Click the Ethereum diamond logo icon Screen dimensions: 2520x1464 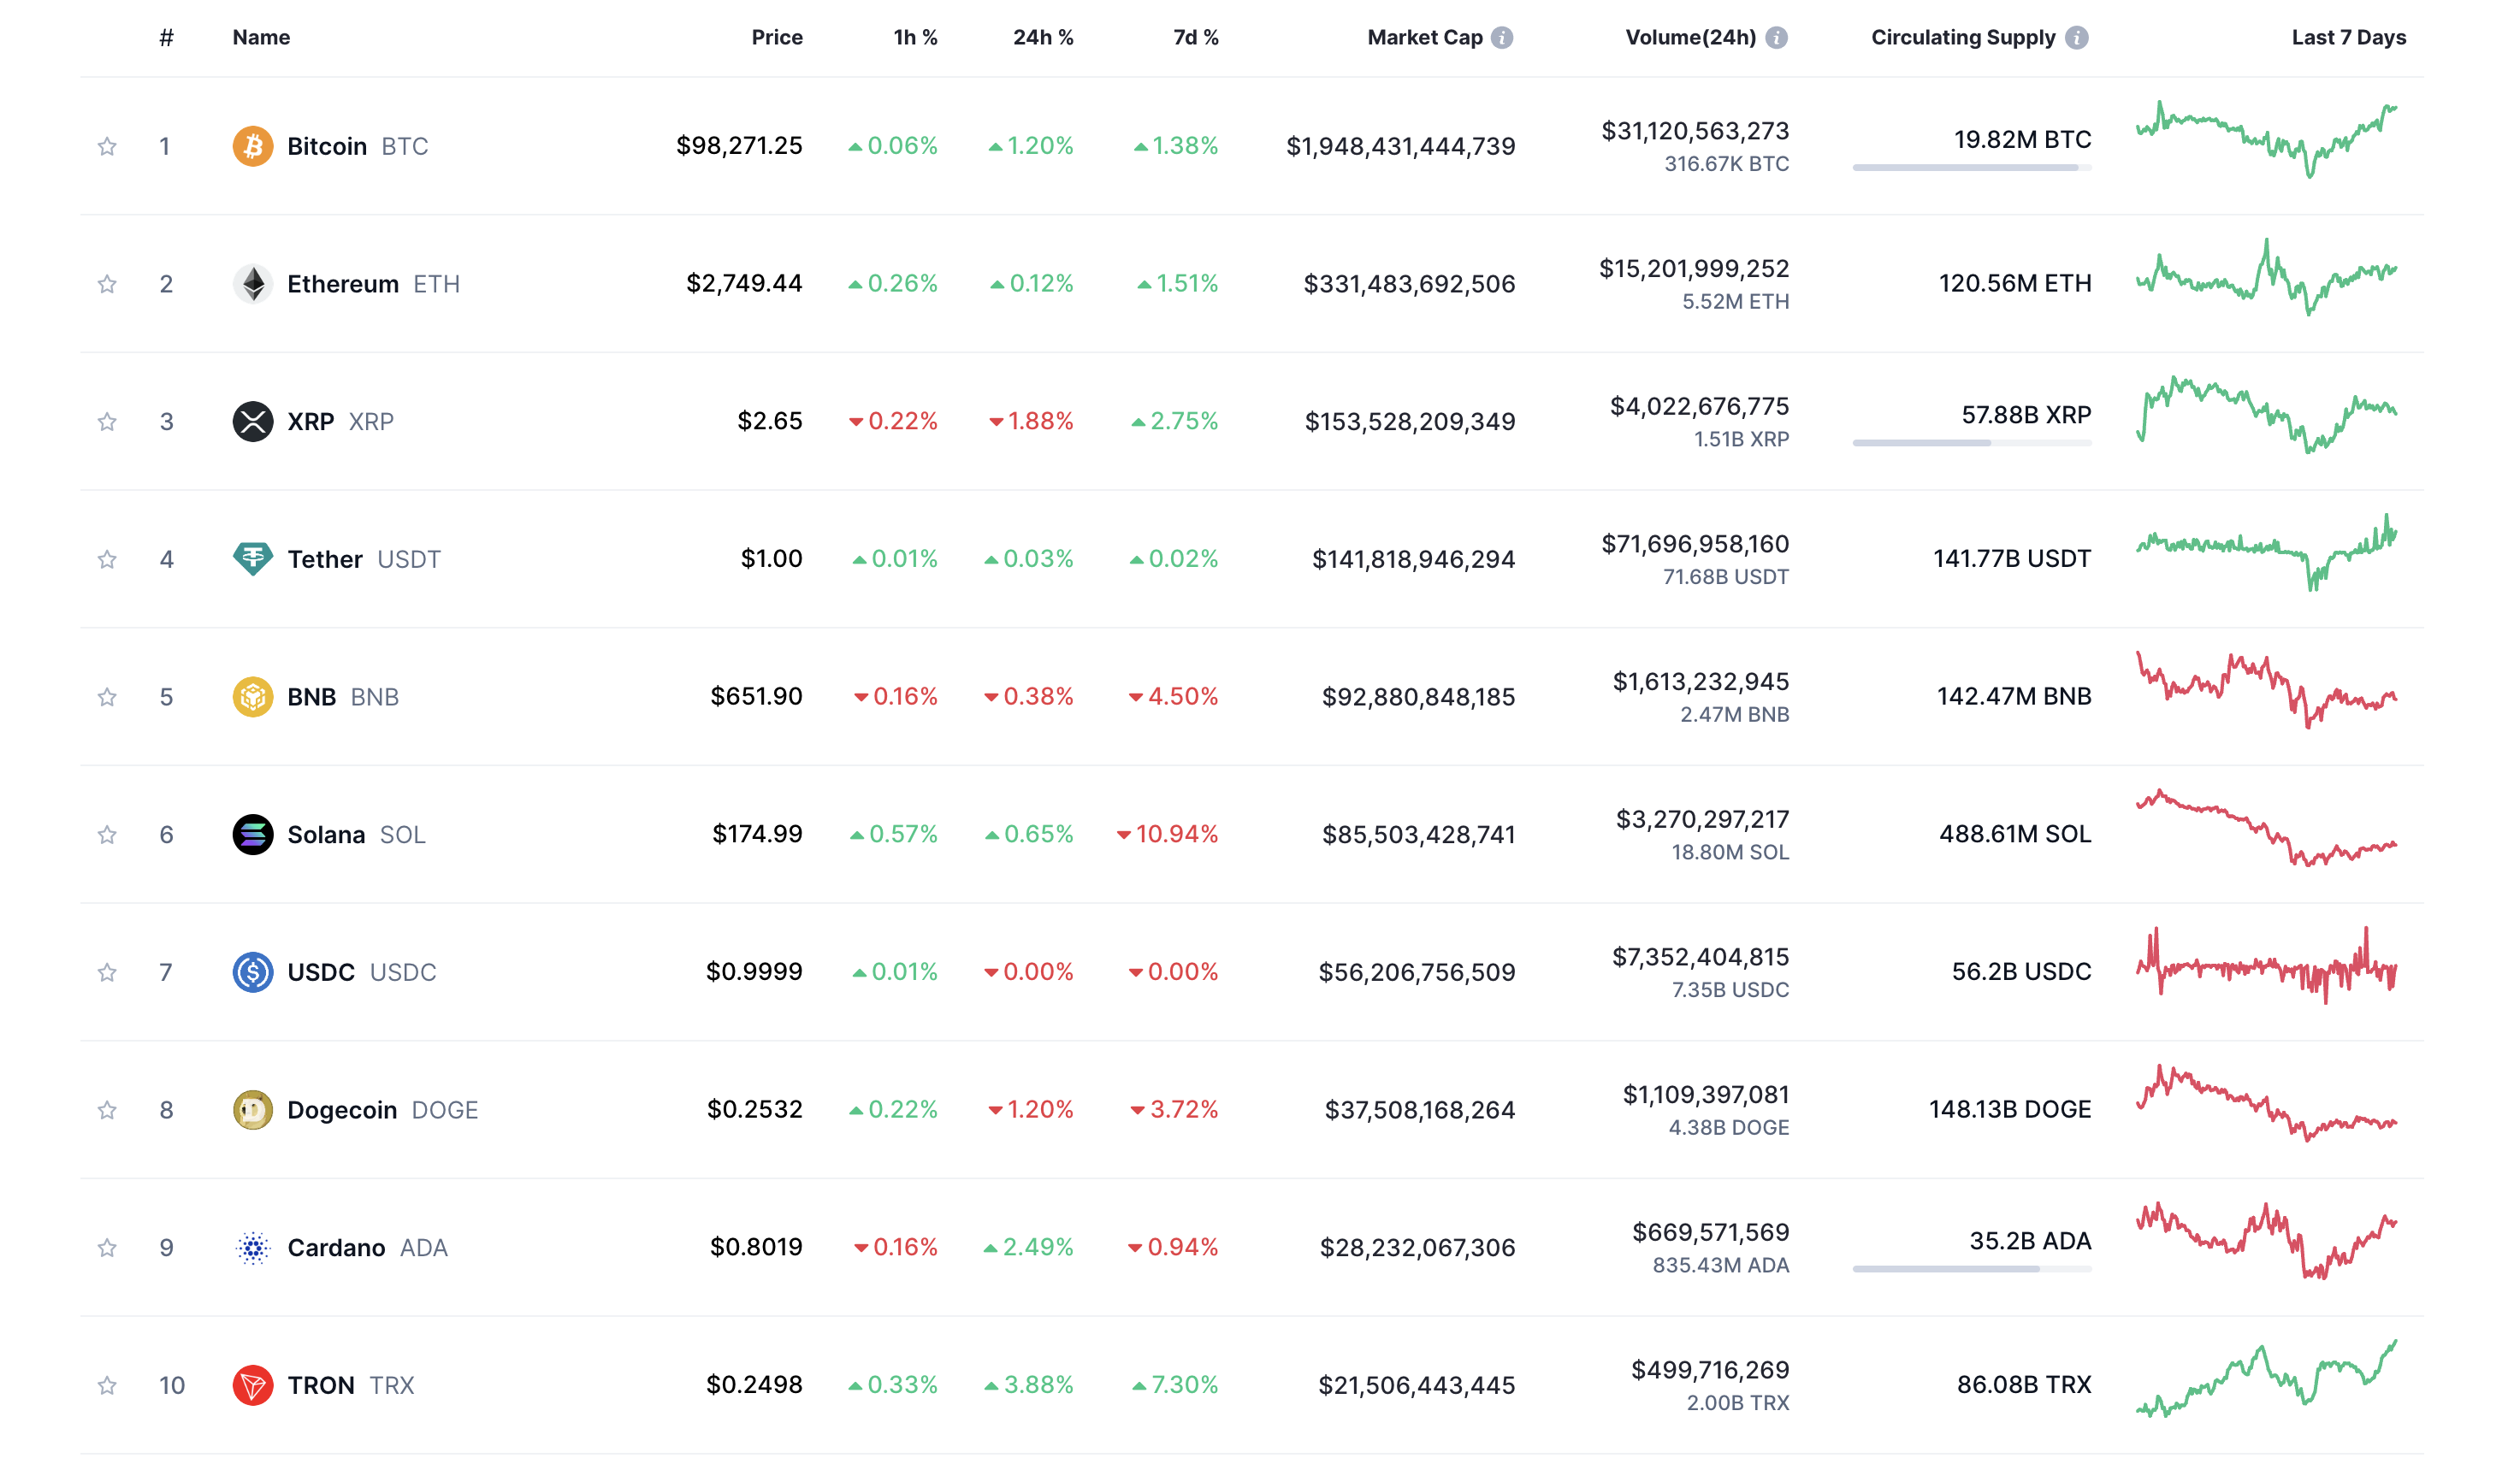[253, 284]
